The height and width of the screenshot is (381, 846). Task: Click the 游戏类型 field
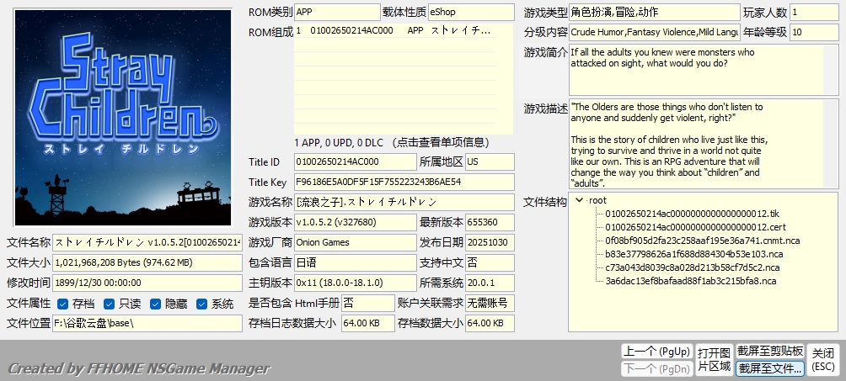coord(655,12)
